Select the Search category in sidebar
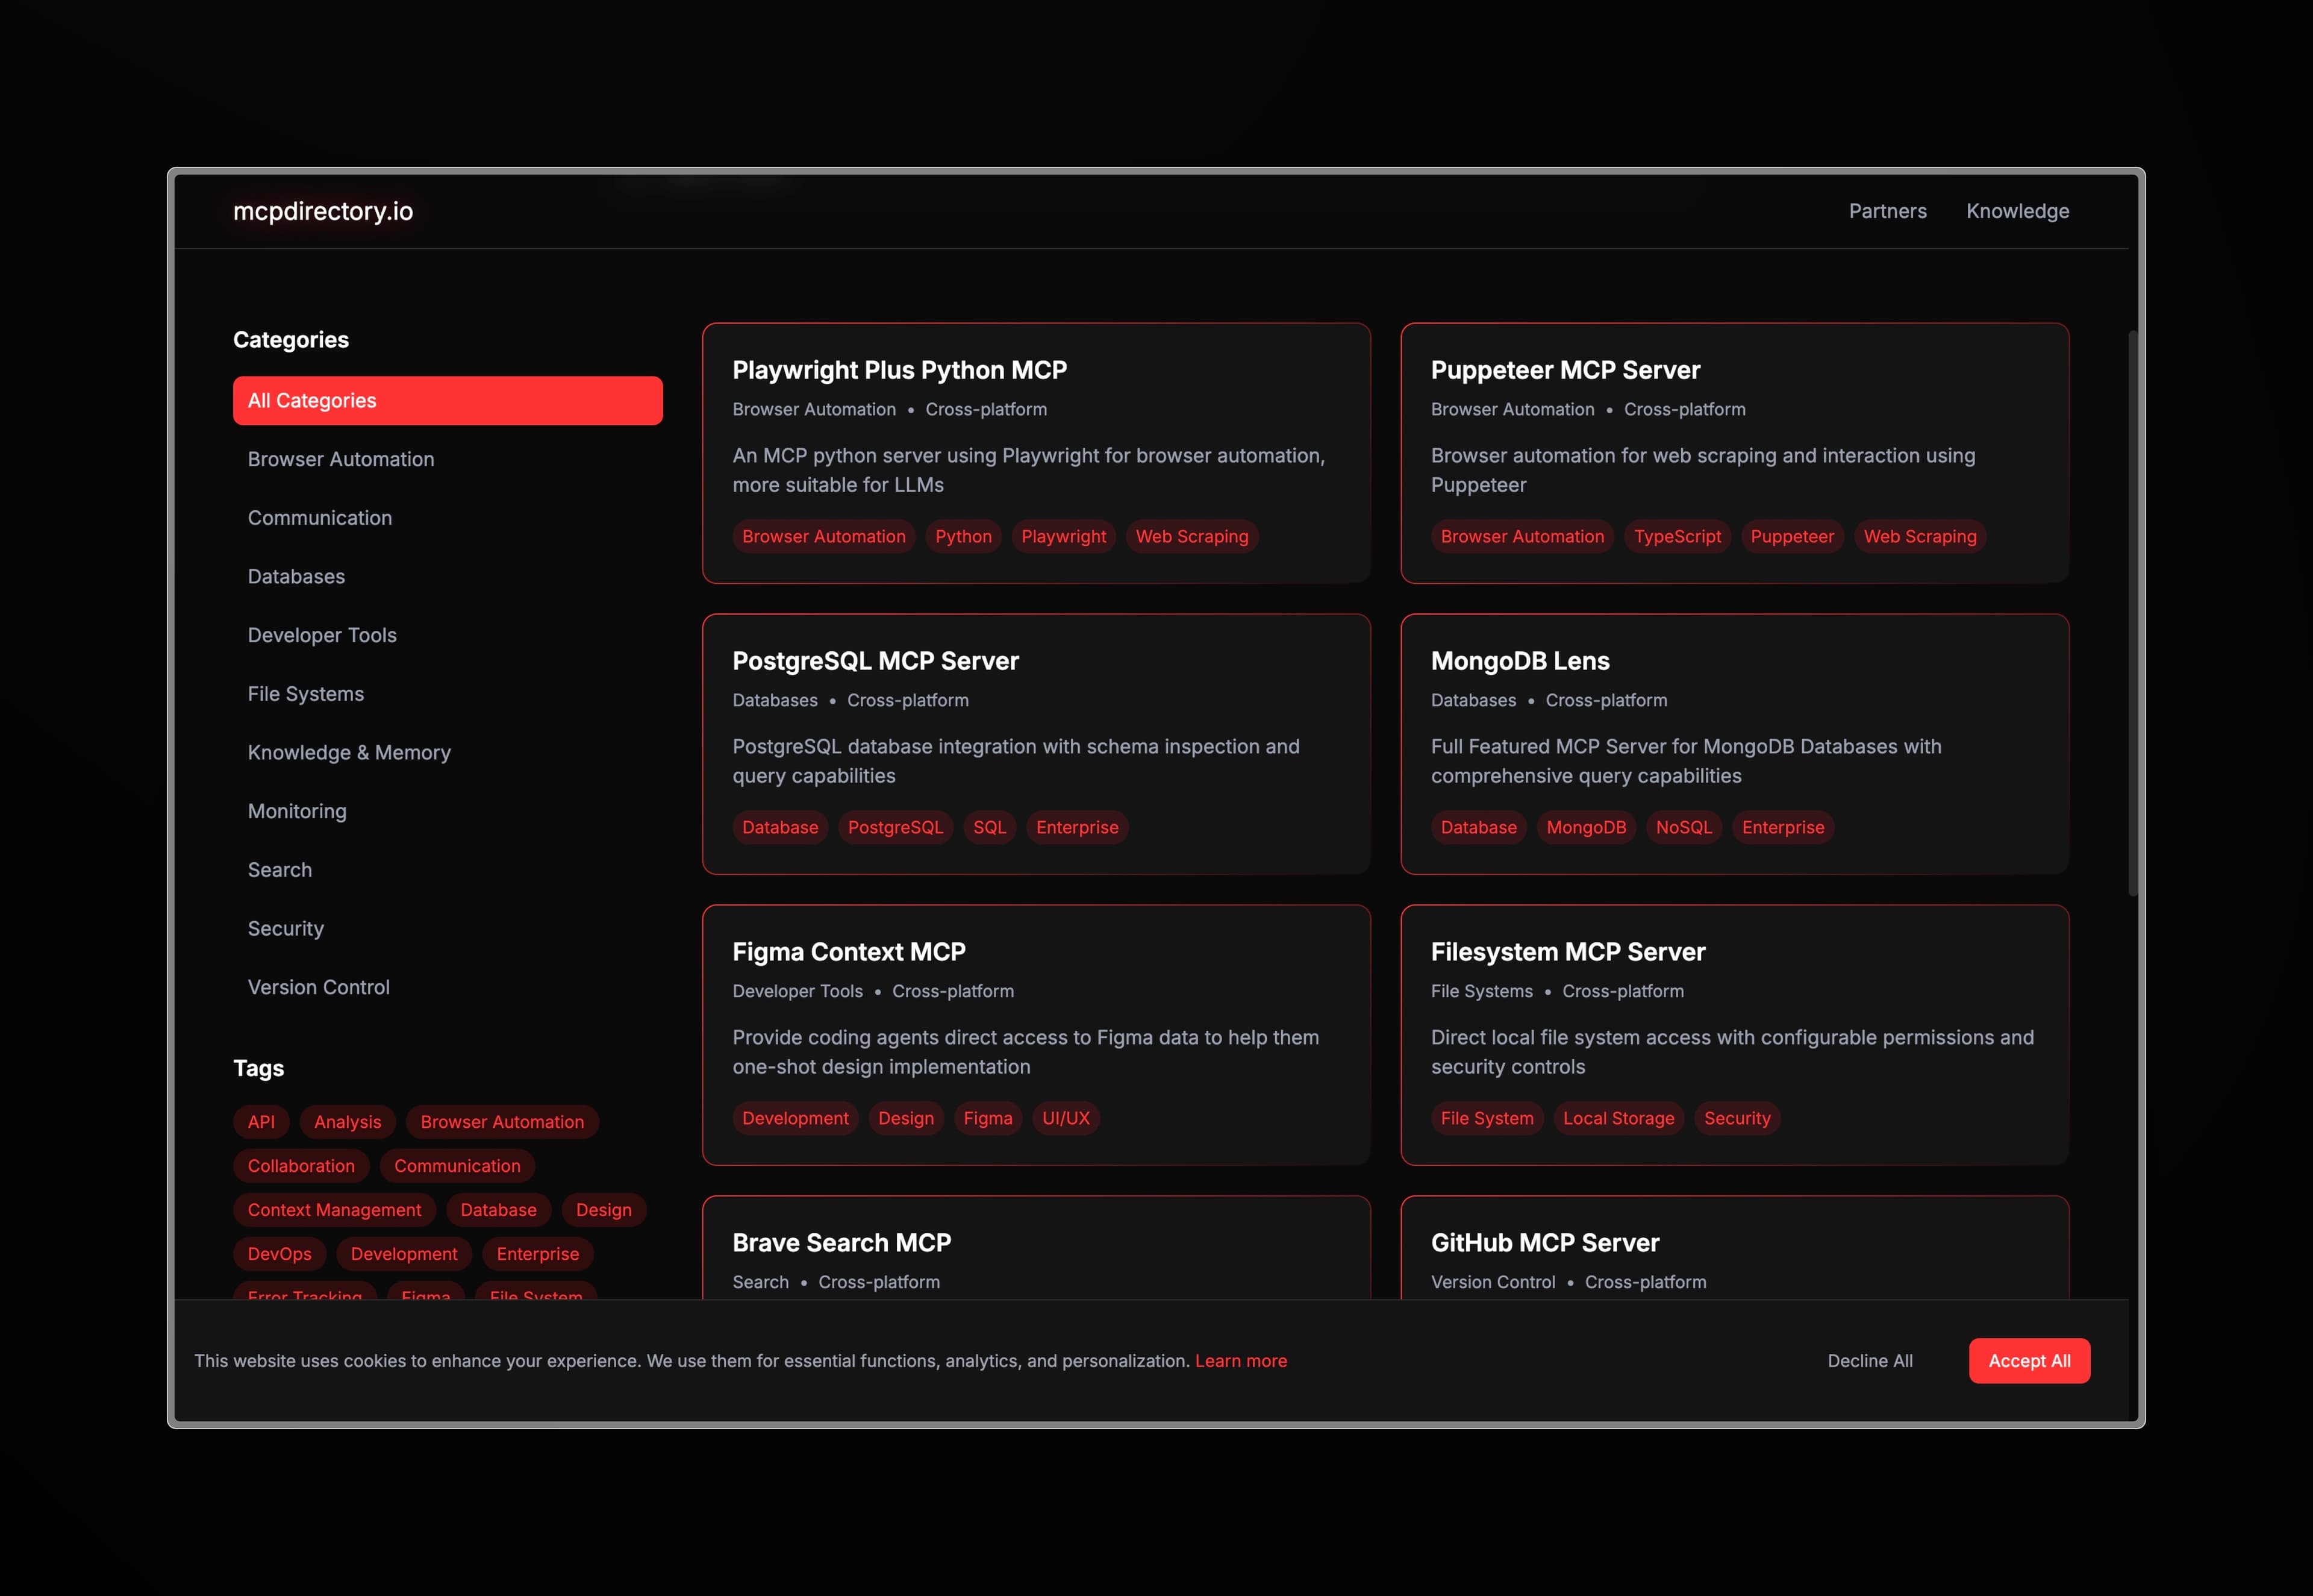The height and width of the screenshot is (1596, 2313). [448, 870]
